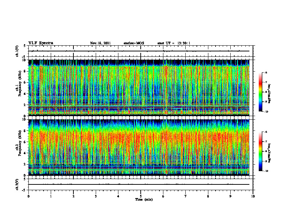This screenshot has width=285, height=220.
Task: Click time axis tick label '6'
Action: pyautogui.click(x=163, y=196)
